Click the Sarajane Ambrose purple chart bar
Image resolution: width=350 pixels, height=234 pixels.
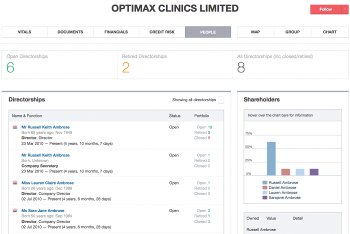(314, 172)
